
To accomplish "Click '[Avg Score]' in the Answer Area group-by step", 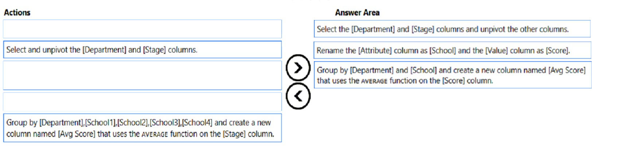I will [x=567, y=70].
